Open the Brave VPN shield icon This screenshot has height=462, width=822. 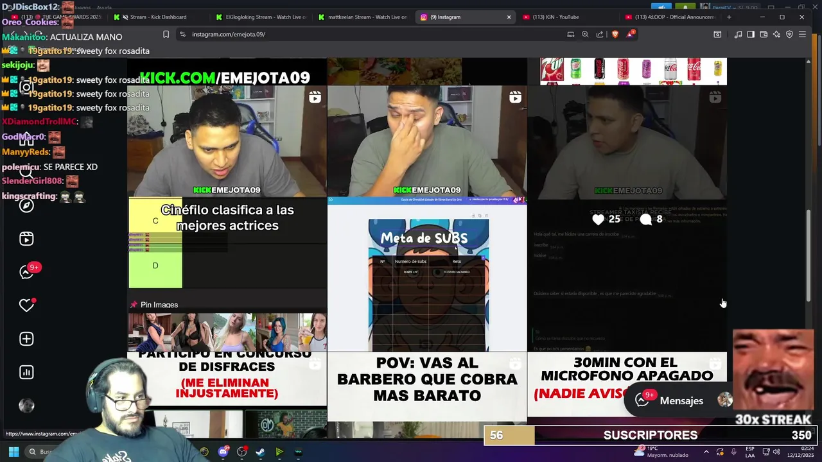[x=789, y=34]
